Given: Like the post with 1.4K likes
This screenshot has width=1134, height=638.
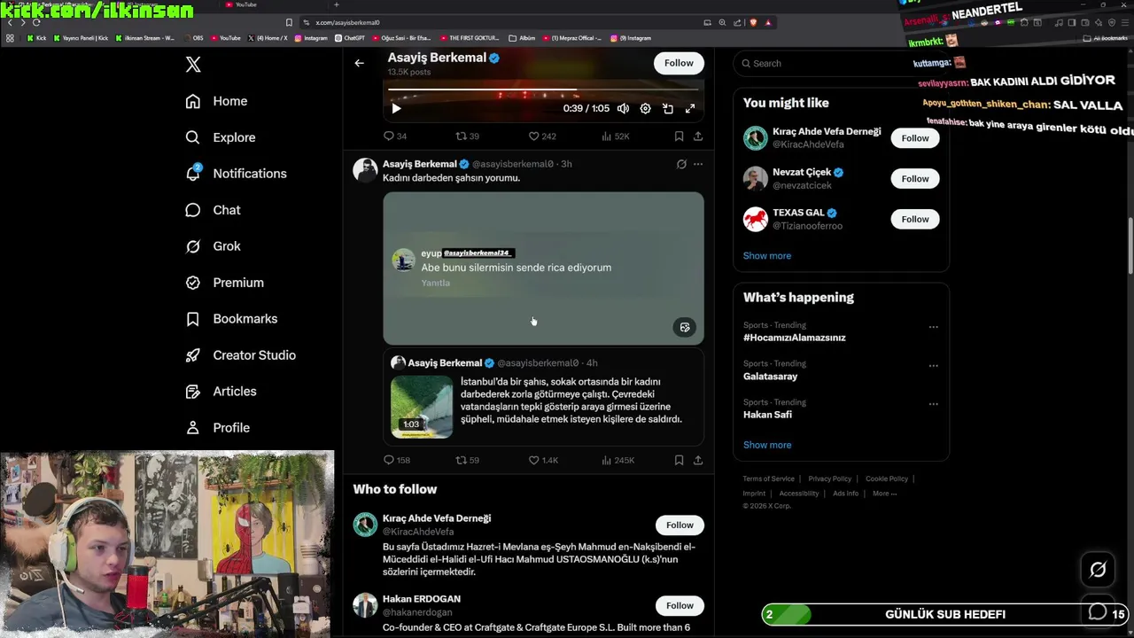Looking at the screenshot, I should 543,460.
